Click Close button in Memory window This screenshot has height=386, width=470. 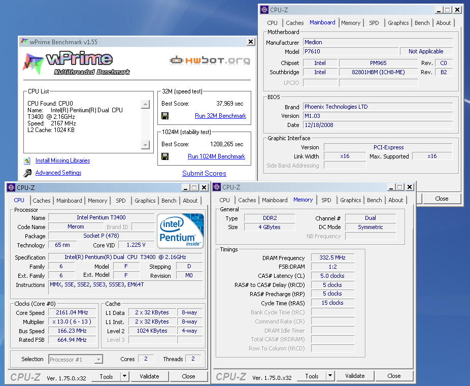point(394,375)
